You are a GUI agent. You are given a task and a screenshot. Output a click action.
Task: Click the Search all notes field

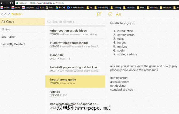(75, 22)
